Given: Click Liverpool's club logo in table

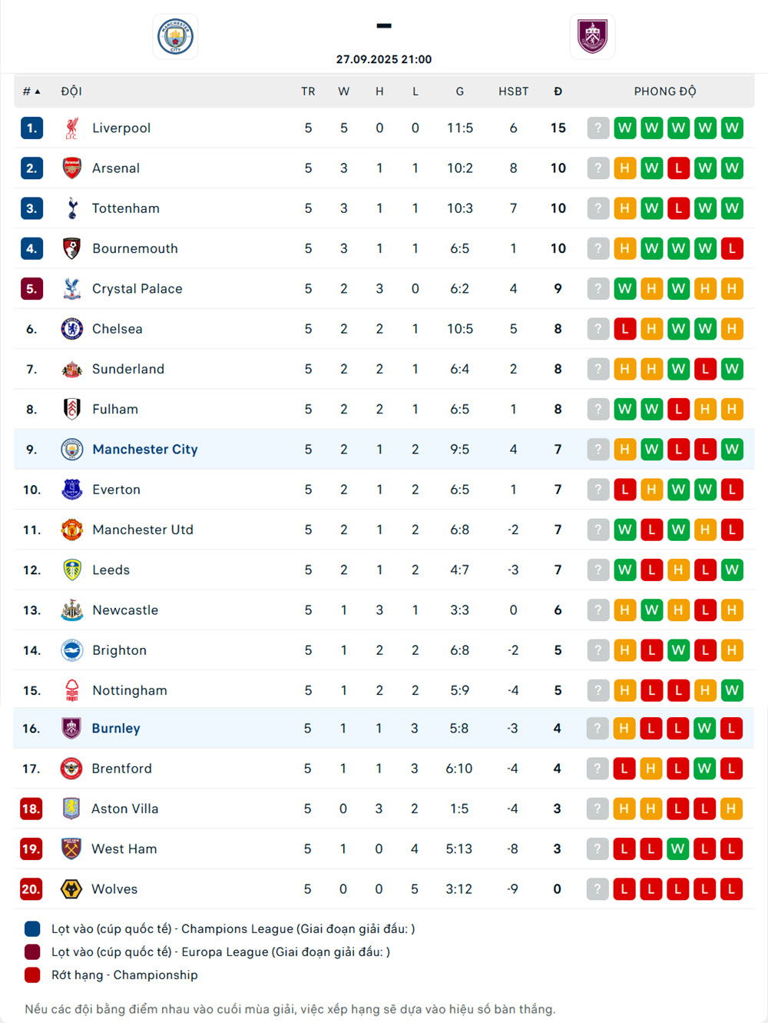Looking at the screenshot, I should pyautogui.click(x=72, y=128).
